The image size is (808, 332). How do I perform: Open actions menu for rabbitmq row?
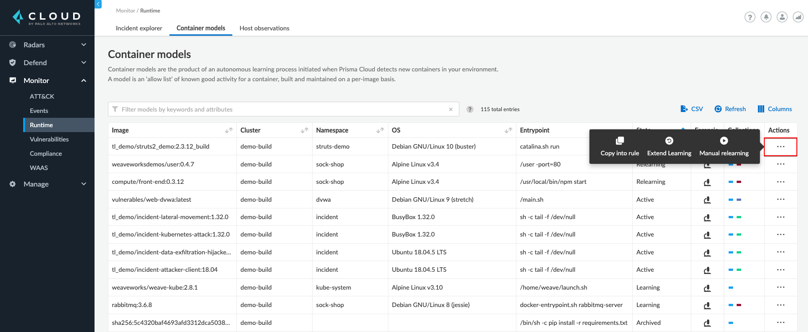click(x=781, y=305)
